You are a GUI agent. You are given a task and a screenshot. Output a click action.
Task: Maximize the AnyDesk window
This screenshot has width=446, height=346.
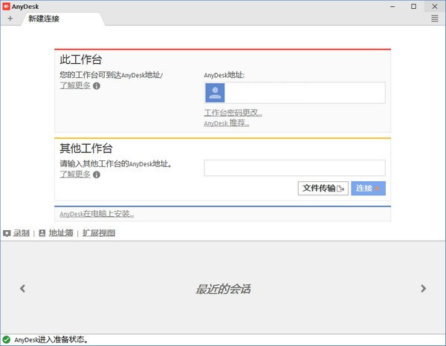[413, 7]
